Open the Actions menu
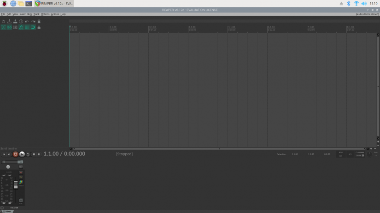 pos(55,14)
